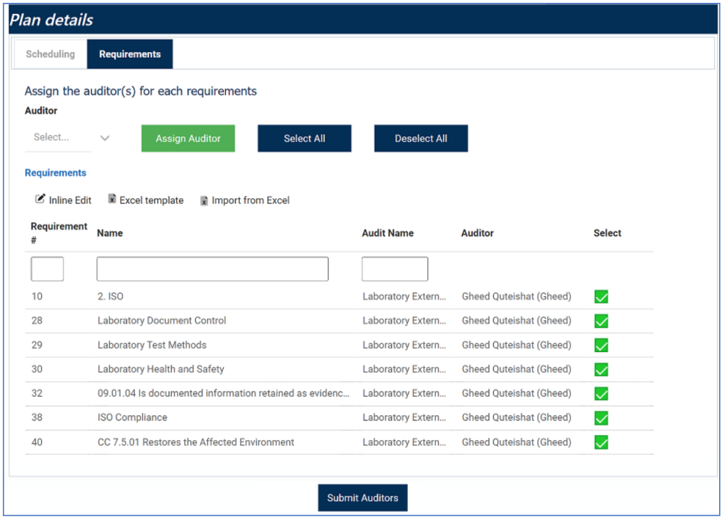Viewport: 722px width, 520px height.
Task: Click the Select All button
Action: tap(305, 138)
